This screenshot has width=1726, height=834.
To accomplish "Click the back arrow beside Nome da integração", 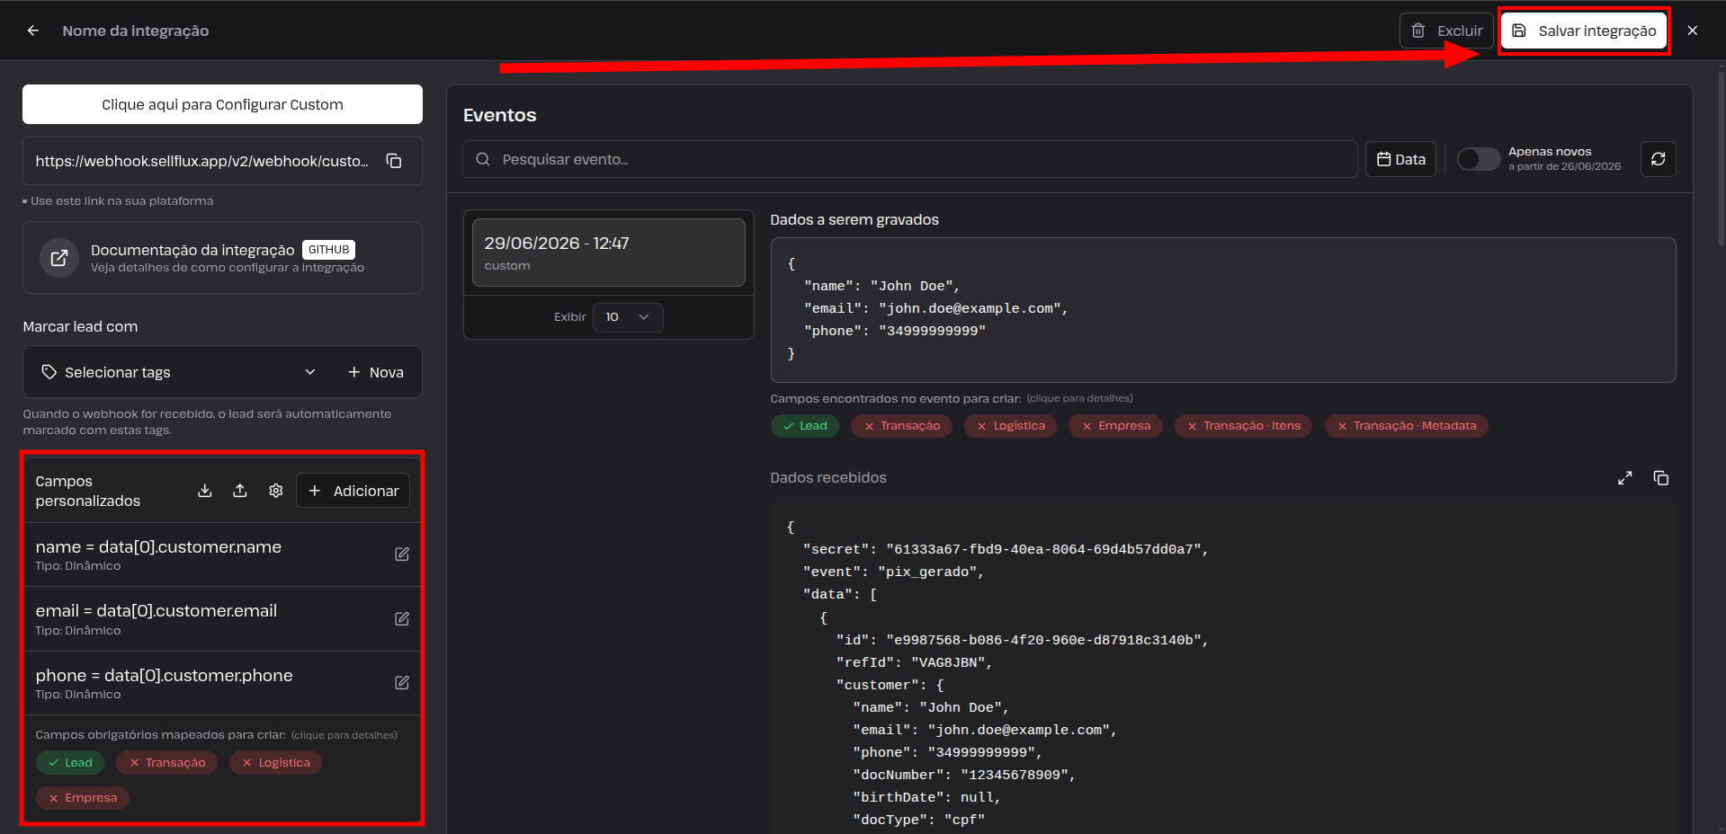I will point(33,31).
